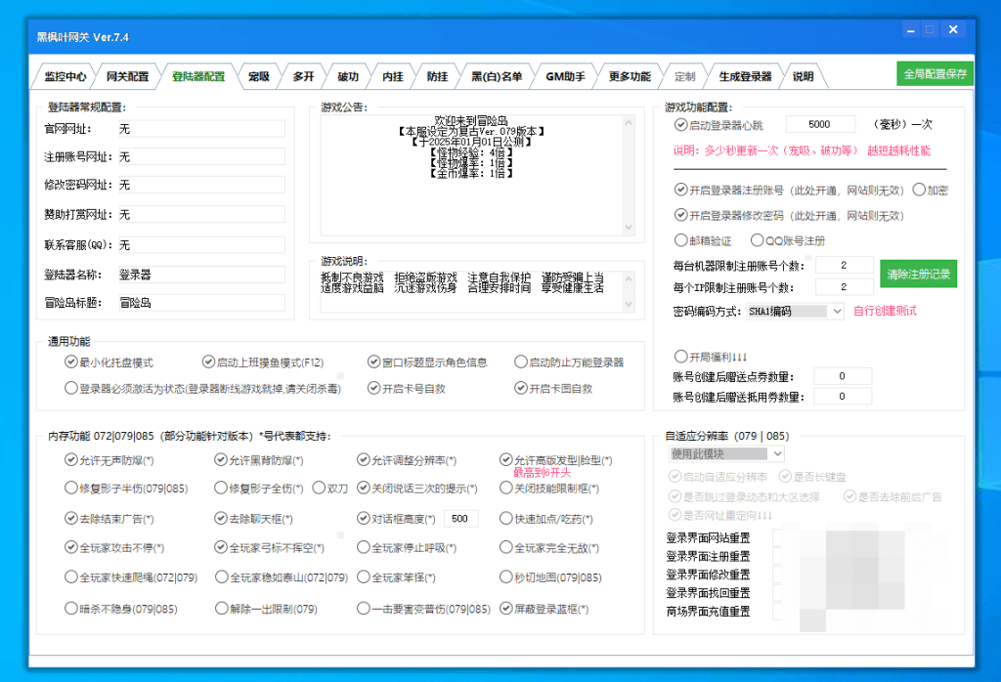Viewport: 1001px width, 682px height.
Task: Go to the GM助手 tab
Action: [x=565, y=76]
